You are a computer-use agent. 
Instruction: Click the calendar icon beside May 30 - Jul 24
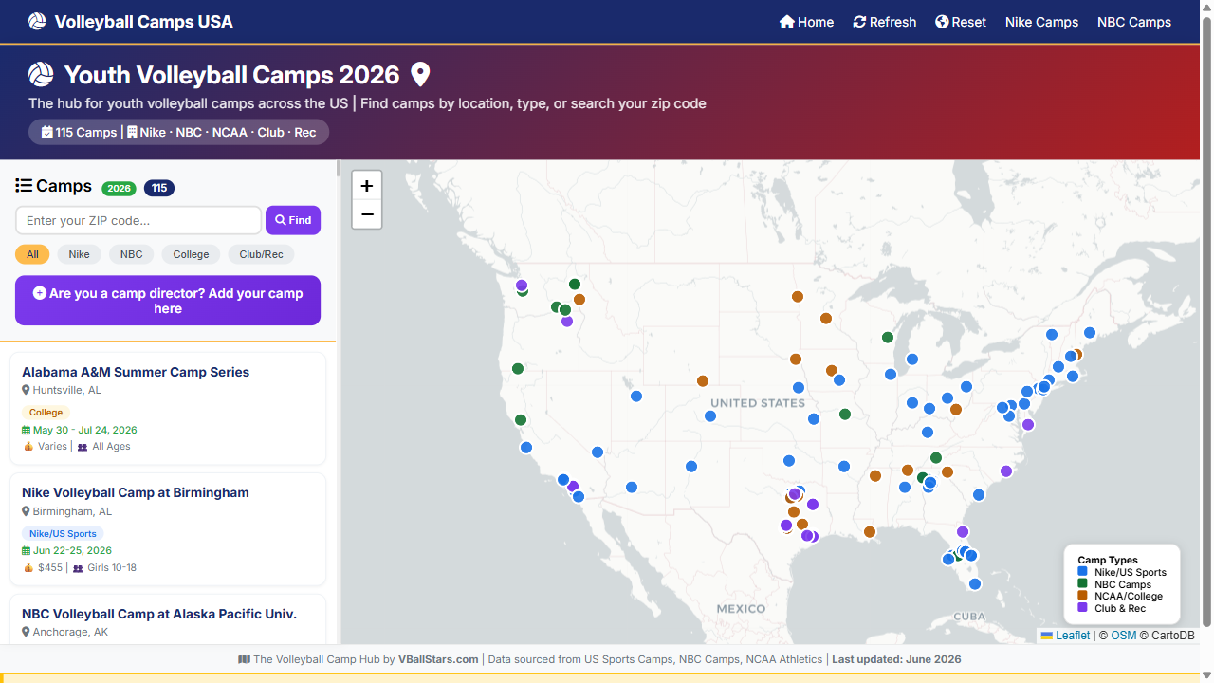[x=27, y=430]
